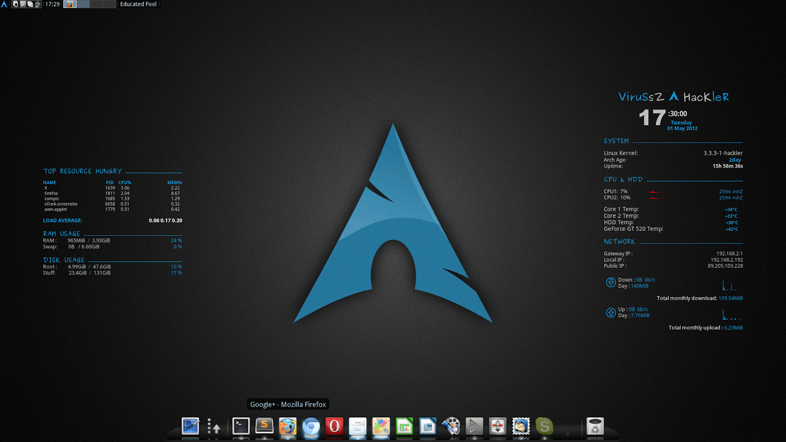The height and width of the screenshot is (442, 786).
Task: Open the grey play-triangle media app
Action: (x=474, y=426)
